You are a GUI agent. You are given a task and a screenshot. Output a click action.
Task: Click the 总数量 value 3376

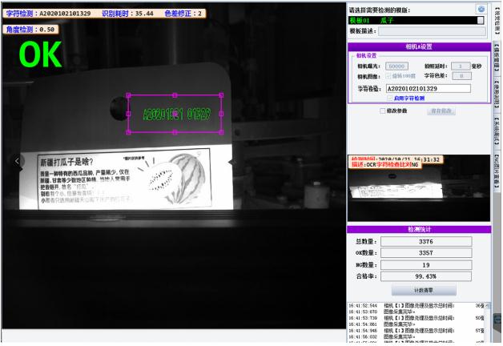426,241
